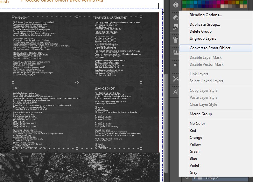
Task: Click the canvas vertical scrollbar thumb
Action: tap(166, 123)
